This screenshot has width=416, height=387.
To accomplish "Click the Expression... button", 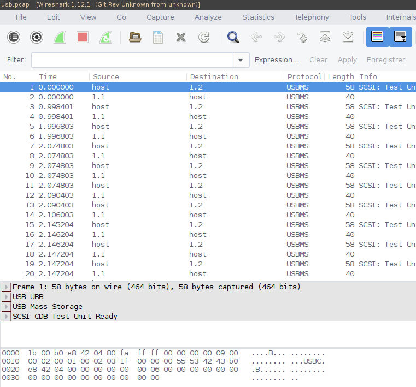I will [x=277, y=60].
